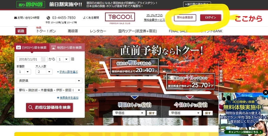Click the 明日の予約なら 20~40%オフ banner
The width and height of the screenshot is (268, 136).
[134, 66]
